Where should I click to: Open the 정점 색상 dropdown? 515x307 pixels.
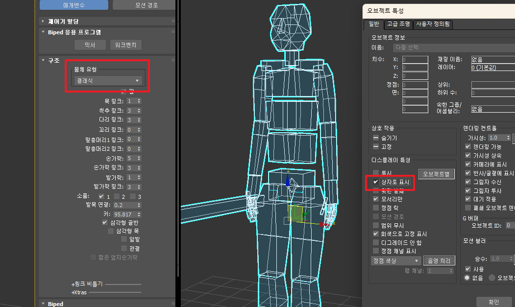[396, 260]
